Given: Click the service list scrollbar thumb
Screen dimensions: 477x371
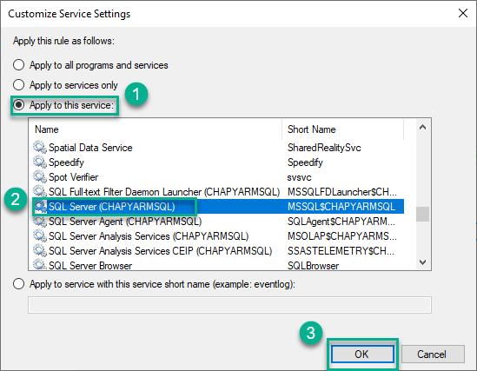Looking at the screenshot, I should (x=422, y=214).
